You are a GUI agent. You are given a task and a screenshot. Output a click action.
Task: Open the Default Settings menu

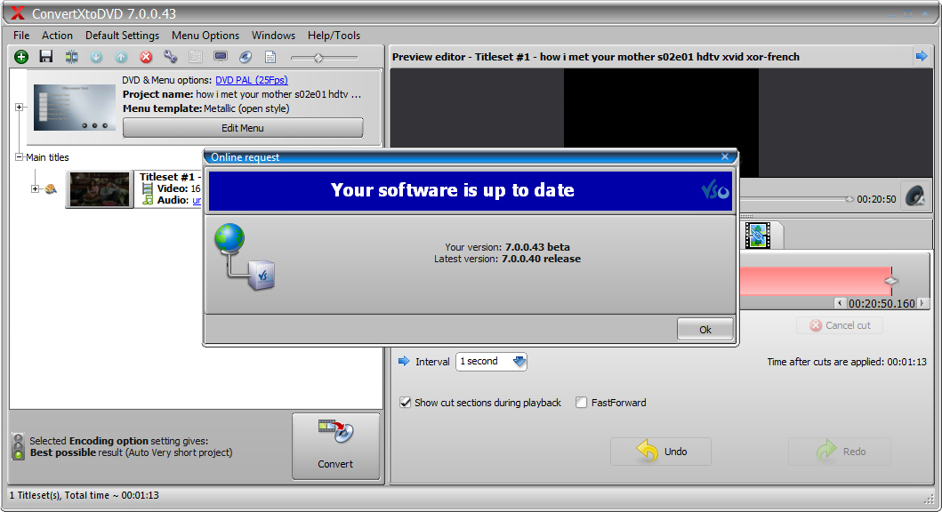(x=122, y=36)
